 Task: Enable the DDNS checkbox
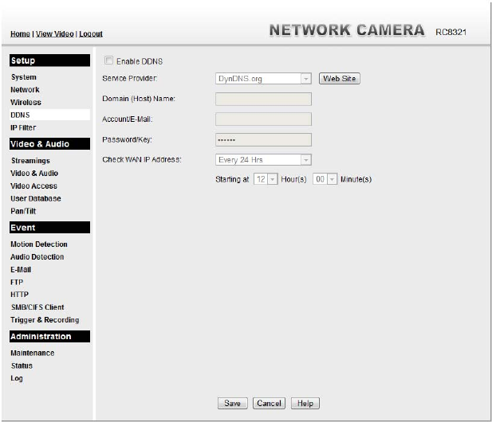[x=108, y=61]
